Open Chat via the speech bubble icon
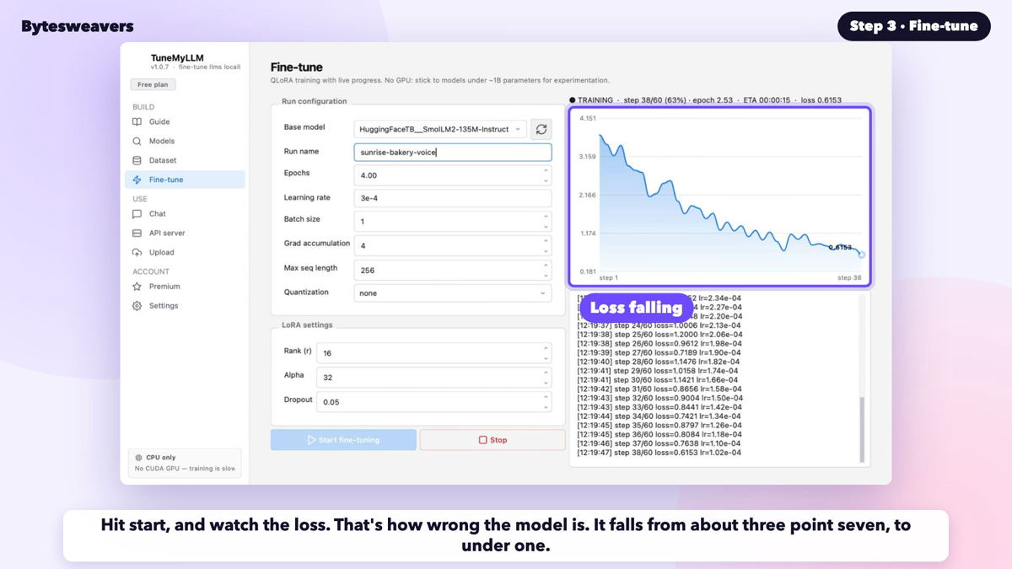The width and height of the screenshot is (1012, 569). (137, 214)
